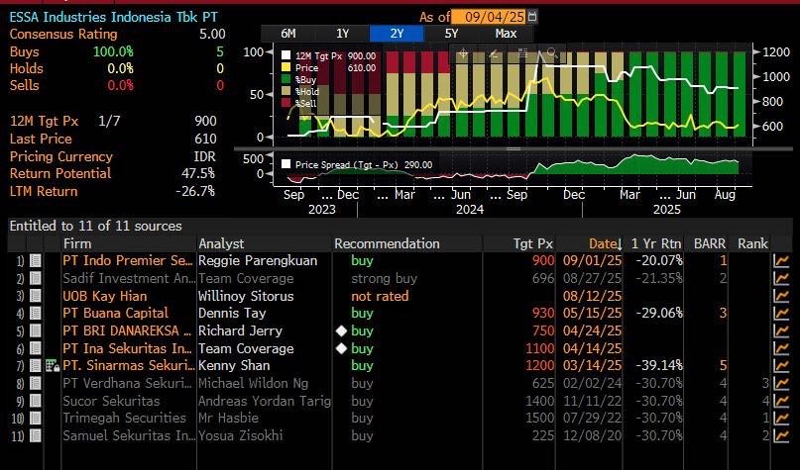Toggle the green %Buy legend swatch
The width and height of the screenshot is (800, 470).
click(286, 79)
